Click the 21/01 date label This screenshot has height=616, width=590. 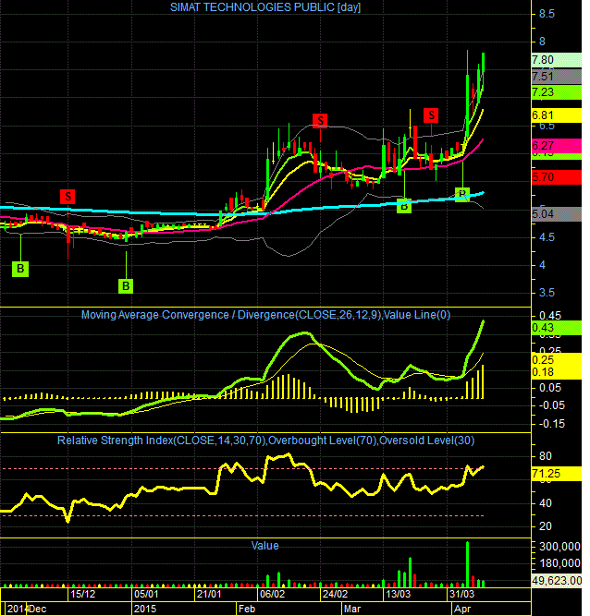(x=209, y=594)
